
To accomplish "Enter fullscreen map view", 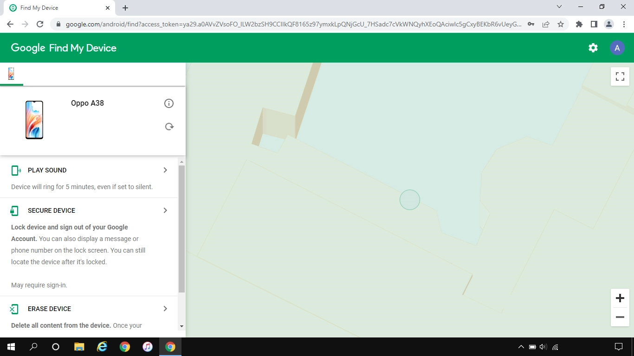I will pyautogui.click(x=620, y=76).
